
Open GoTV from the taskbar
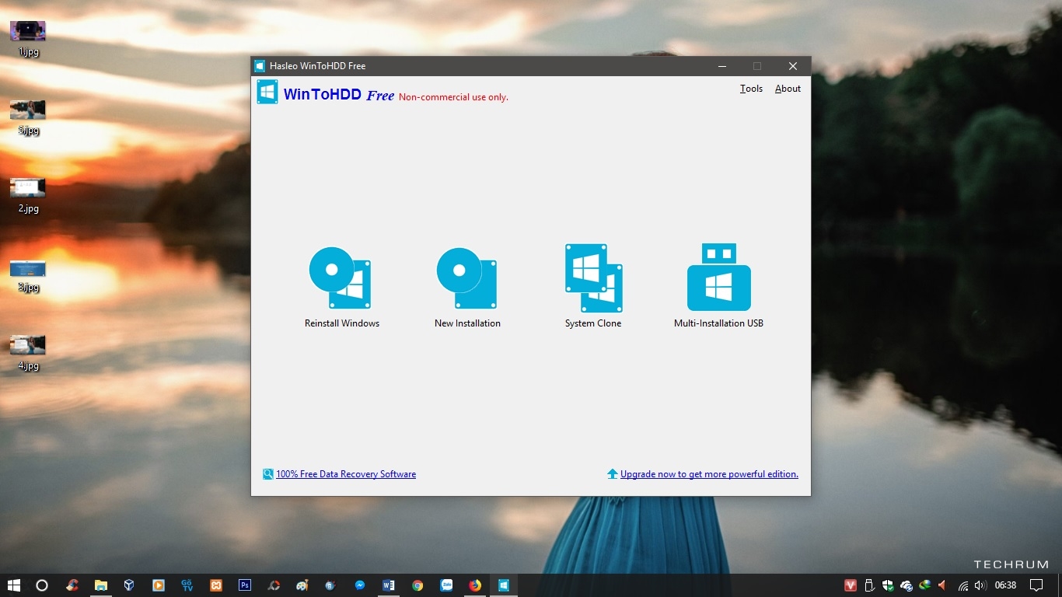coord(187,585)
